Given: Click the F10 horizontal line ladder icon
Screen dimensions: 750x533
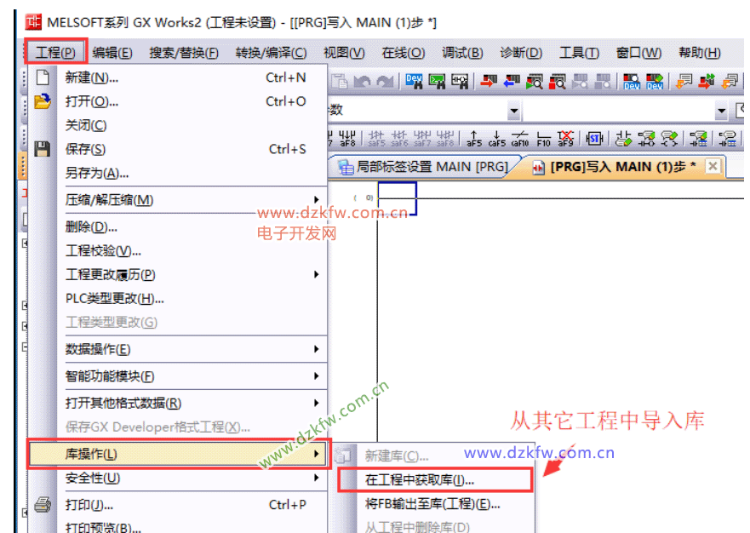Looking at the screenshot, I should [543, 139].
